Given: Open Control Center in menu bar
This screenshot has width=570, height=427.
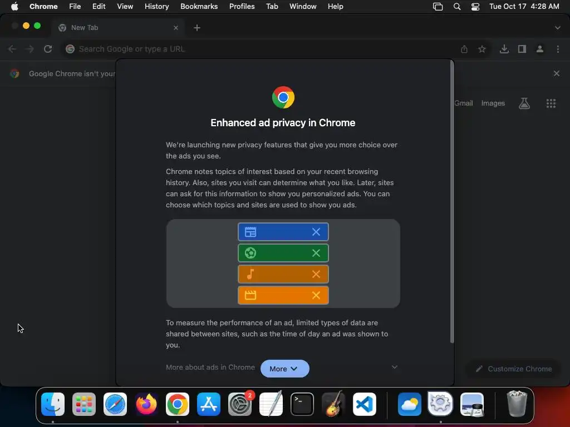Looking at the screenshot, I should click(x=475, y=7).
